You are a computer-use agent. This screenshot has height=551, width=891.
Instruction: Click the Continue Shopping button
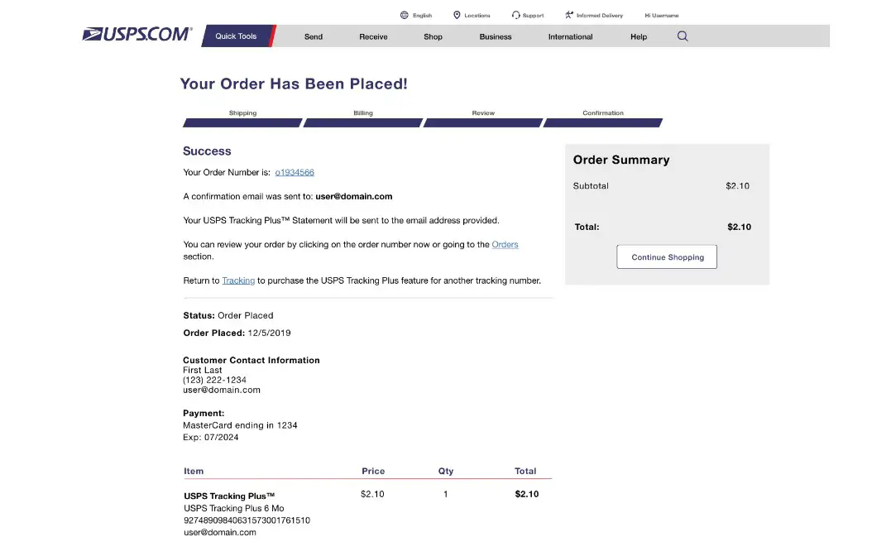(x=667, y=256)
